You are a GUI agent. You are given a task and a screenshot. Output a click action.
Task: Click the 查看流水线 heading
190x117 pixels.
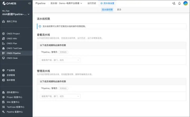[x=43, y=35]
